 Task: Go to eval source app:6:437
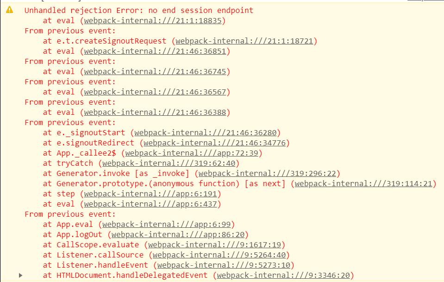click(150, 204)
